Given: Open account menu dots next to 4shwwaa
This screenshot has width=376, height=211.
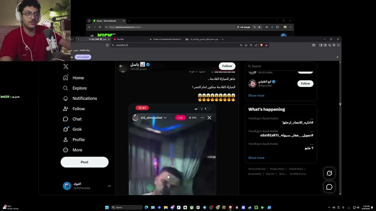Looking at the screenshot, I should point(109,186).
